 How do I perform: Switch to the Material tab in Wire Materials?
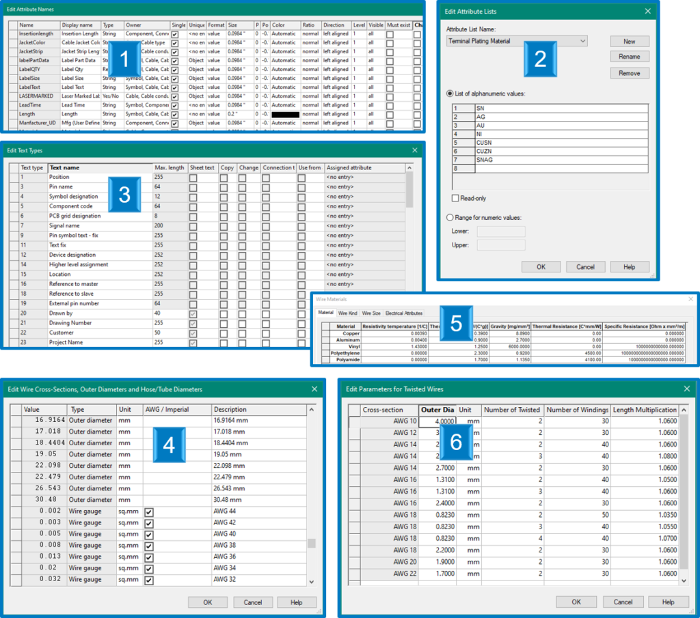(x=327, y=312)
